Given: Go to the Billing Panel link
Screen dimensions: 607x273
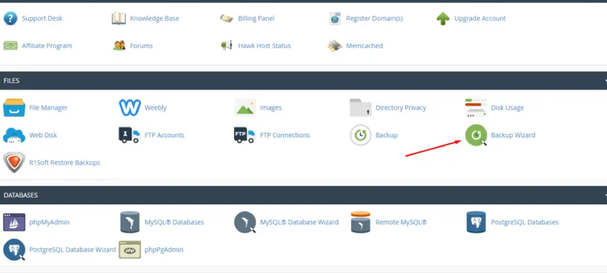Looking at the screenshot, I should (x=256, y=18).
